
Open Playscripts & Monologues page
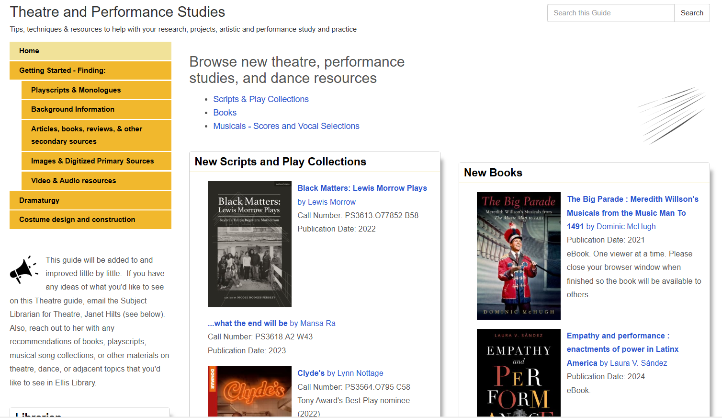coord(96,90)
